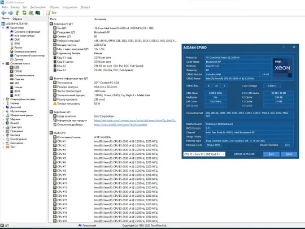Click the IPMI server icon in tree

coord(12,44)
